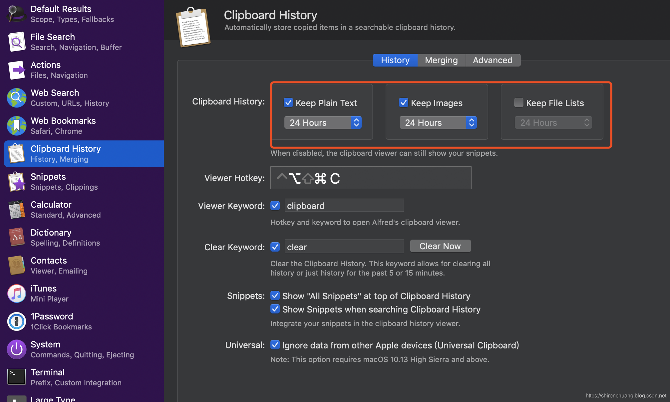Viewport: 670px width, 402px height.
Task: Toggle Keep Plain Text checkbox
Action: [x=288, y=102]
